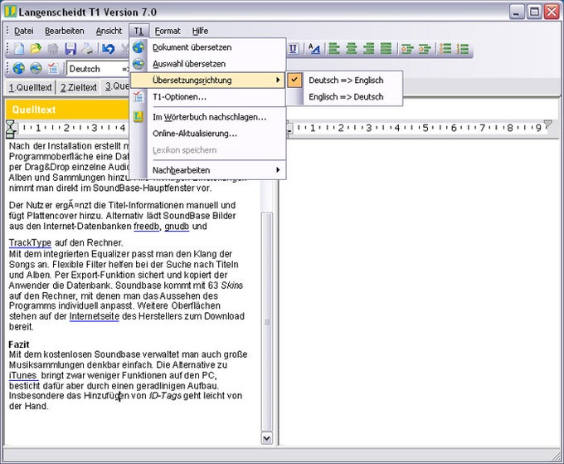Click right indent marker on target ruler
This screenshot has height=464, width=564.
coord(547,125)
